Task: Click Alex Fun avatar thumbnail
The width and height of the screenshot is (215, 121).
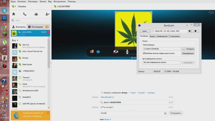Action: 15,46
